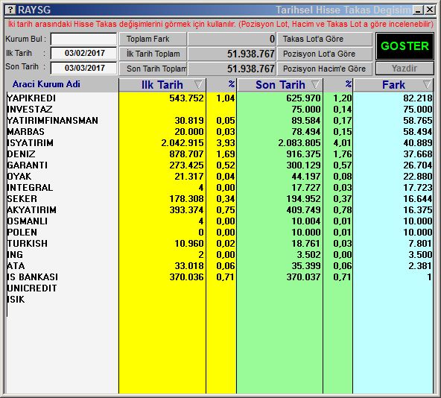Click the Fark column sort triangle

pyautogui.click(x=427, y=84)
